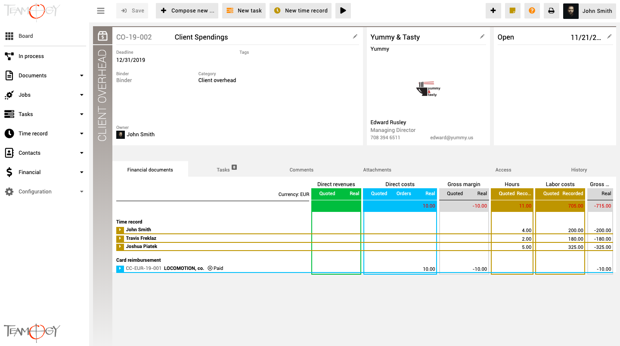620x346 pixels.
Task: Click the Time record clock icon
Action: coord(9,134)
